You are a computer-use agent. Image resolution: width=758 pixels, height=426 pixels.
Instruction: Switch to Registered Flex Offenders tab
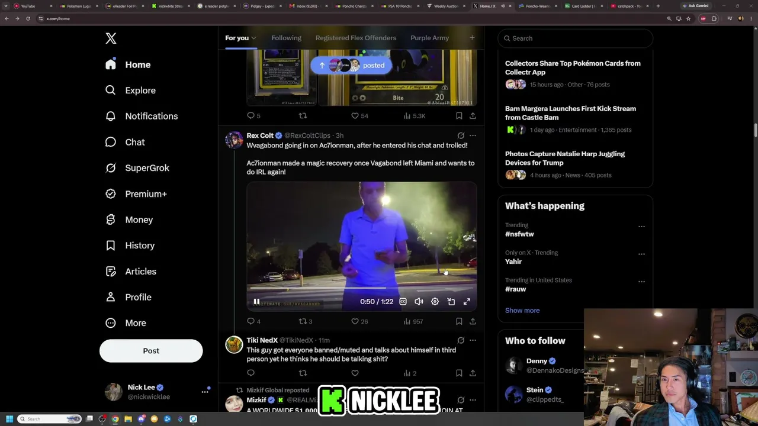[356, 38]
